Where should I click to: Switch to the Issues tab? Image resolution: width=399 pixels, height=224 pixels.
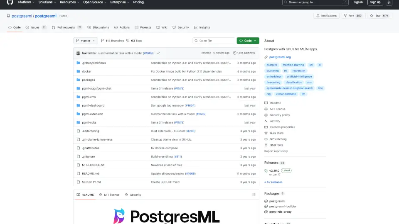pyautogui.click(x=36, y=27)
